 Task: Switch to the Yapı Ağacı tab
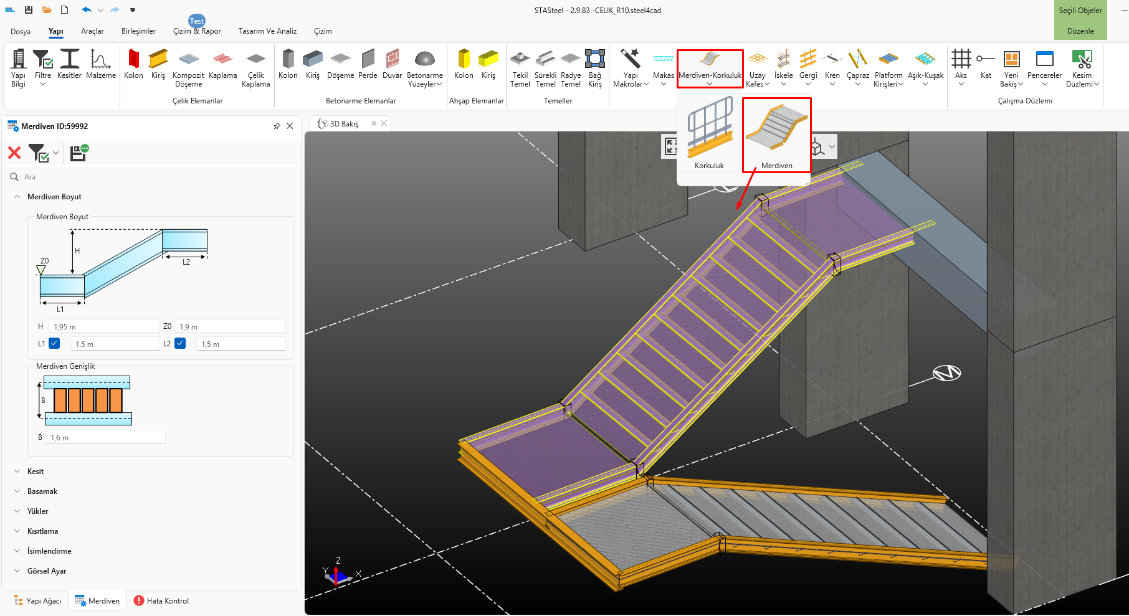coord(37,601)
